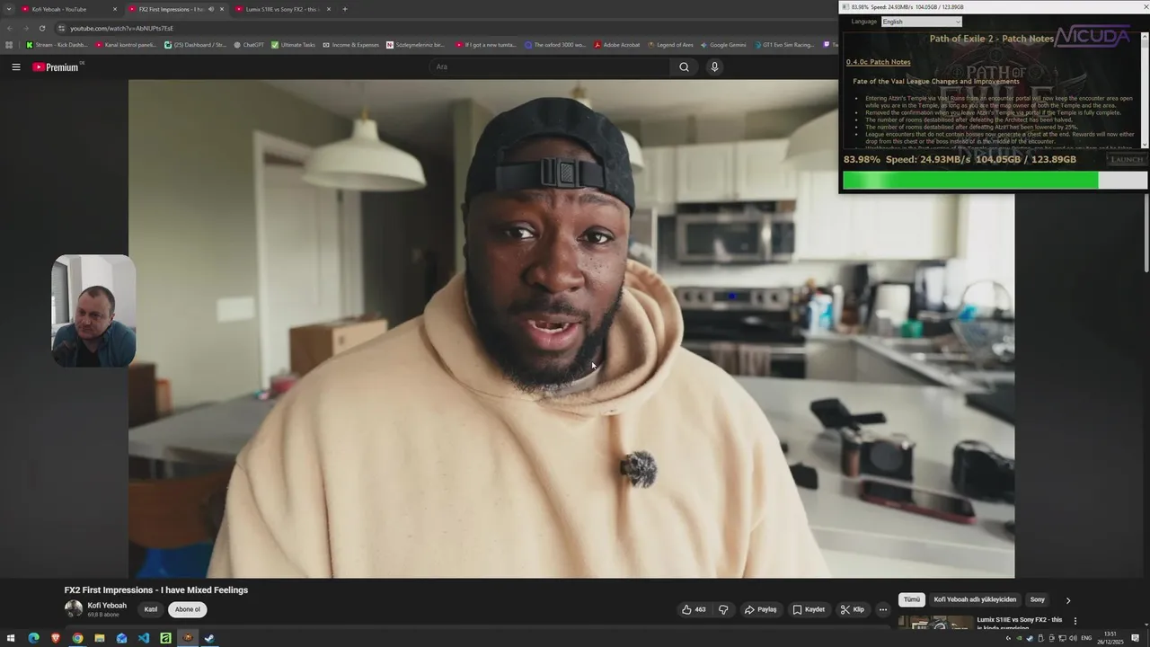Close the Lumix S1IIE vs Sony FX2 tab

[x=329, y=9]
